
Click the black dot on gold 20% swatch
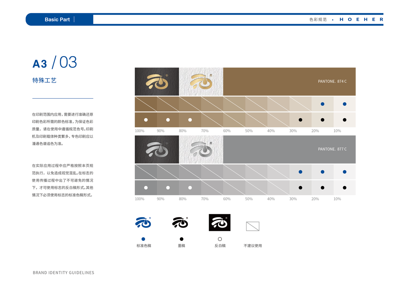coord(322,120)
